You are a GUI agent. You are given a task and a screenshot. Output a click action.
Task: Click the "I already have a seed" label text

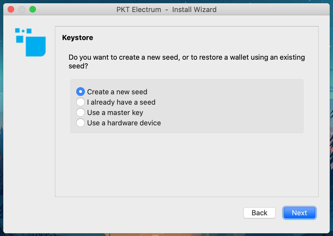121,102
